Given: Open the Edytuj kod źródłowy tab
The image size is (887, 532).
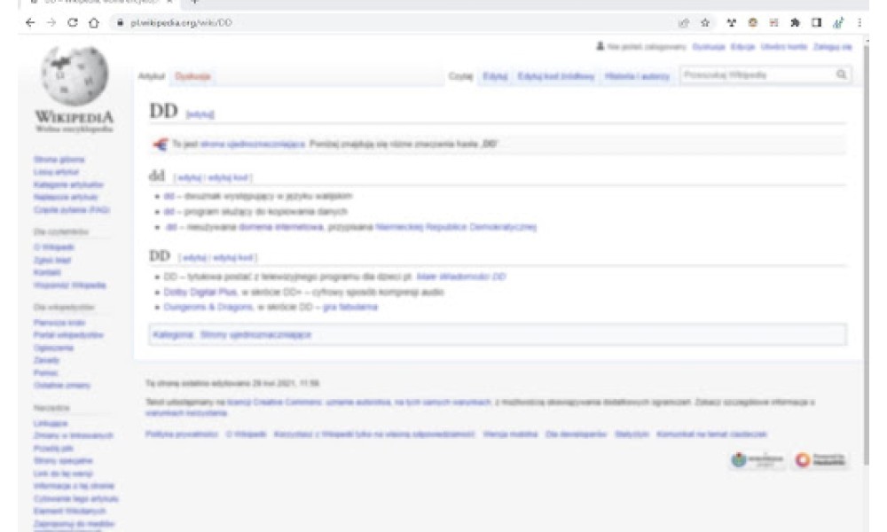Looking at the screenshot, I should click(x=556, y=76).
